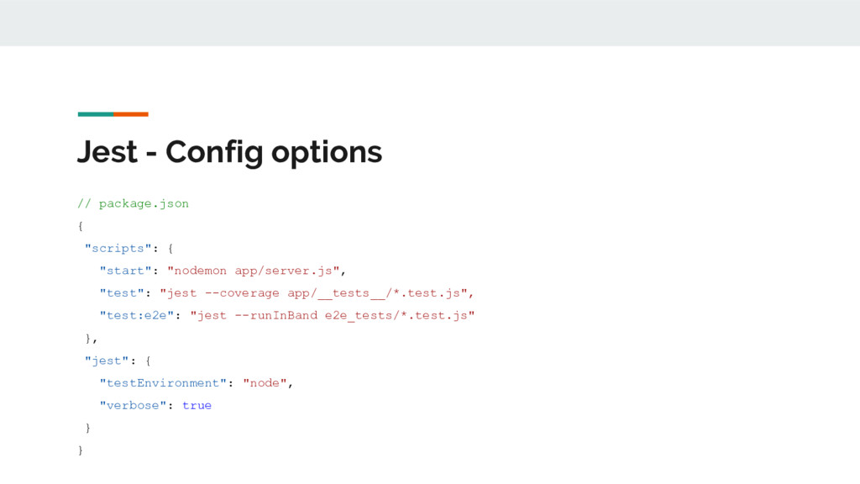Click the 'nodemon app/server.js' string value
860x484 pixels.
tap(254, 271)
